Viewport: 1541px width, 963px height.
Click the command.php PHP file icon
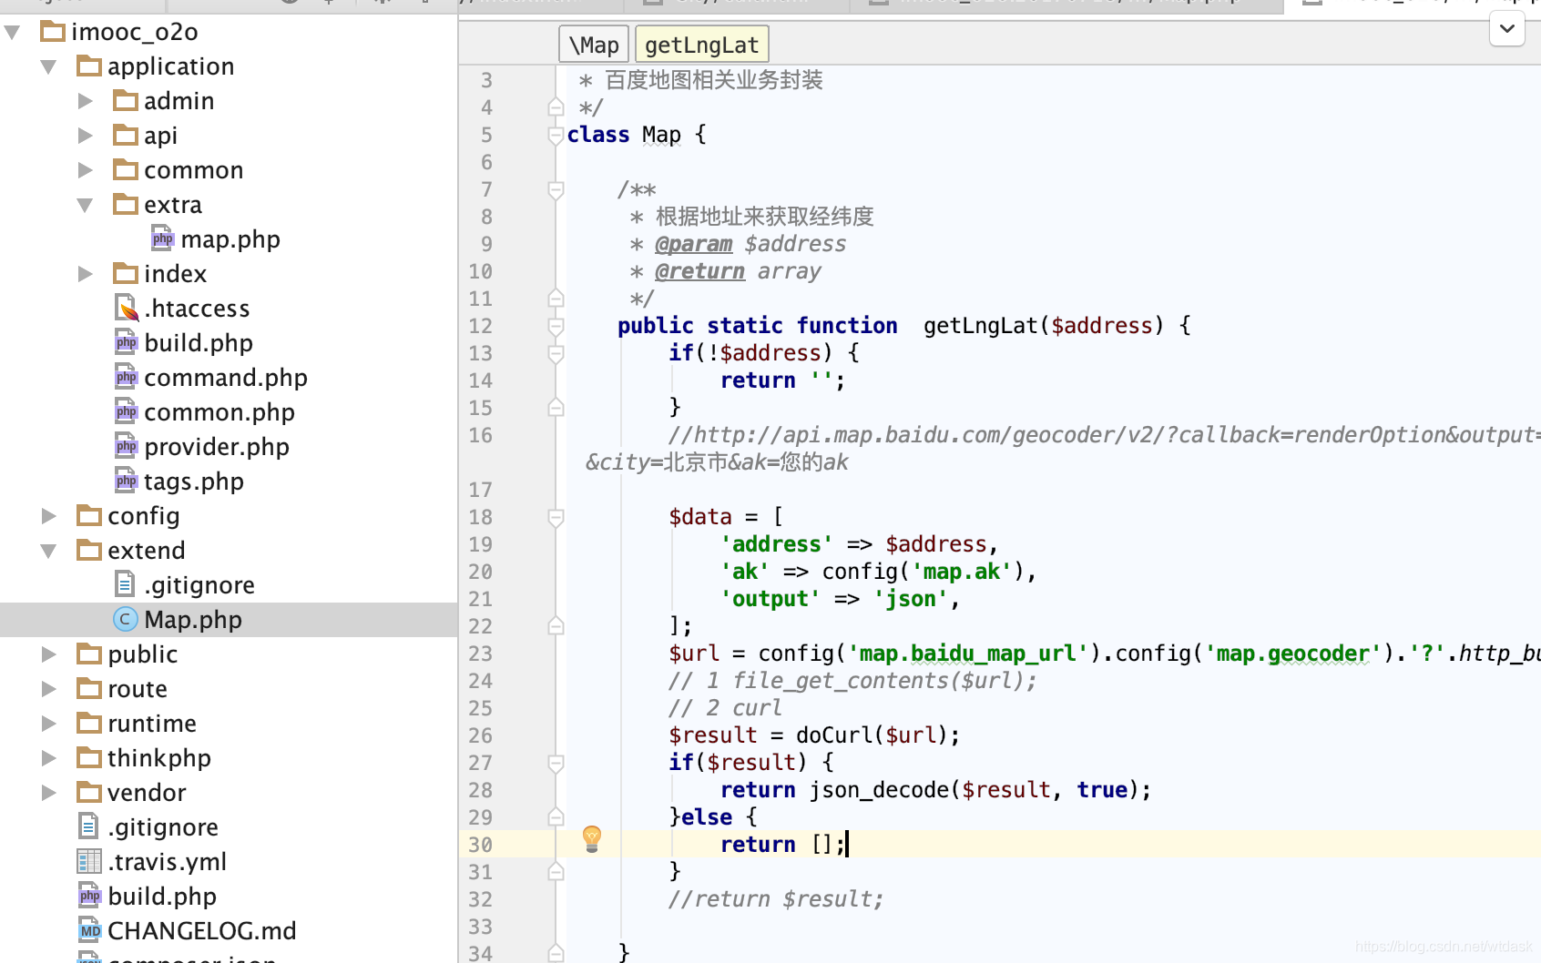click(x=126, y=377)
